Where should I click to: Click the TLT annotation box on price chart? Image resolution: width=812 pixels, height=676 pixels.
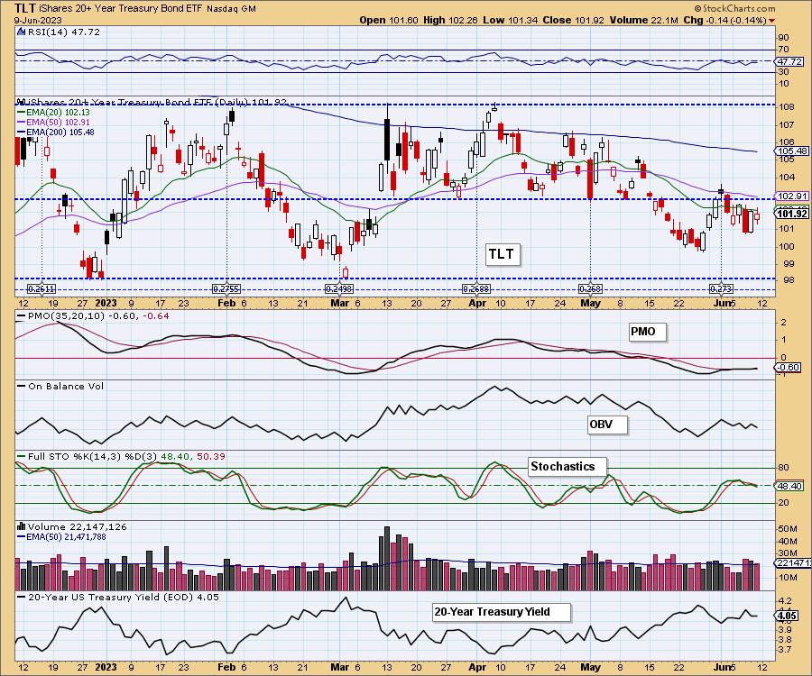pyautogui.click(x=502, y=254)
